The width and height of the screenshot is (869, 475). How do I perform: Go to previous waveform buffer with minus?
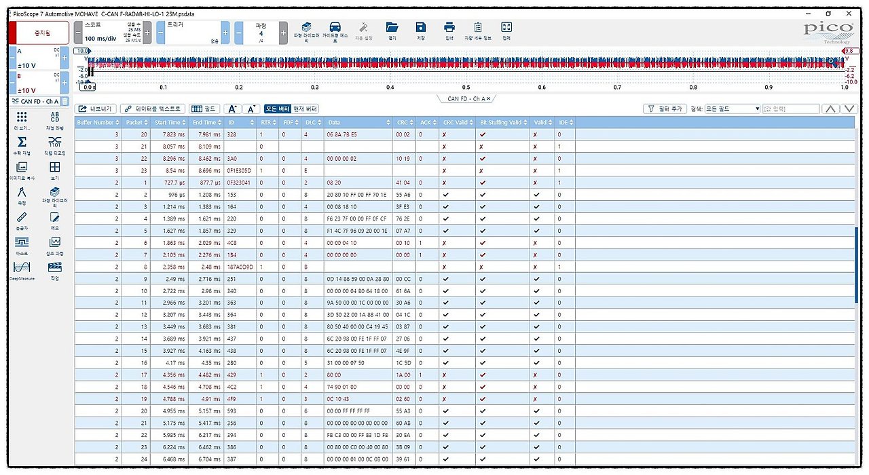(238, 32)
